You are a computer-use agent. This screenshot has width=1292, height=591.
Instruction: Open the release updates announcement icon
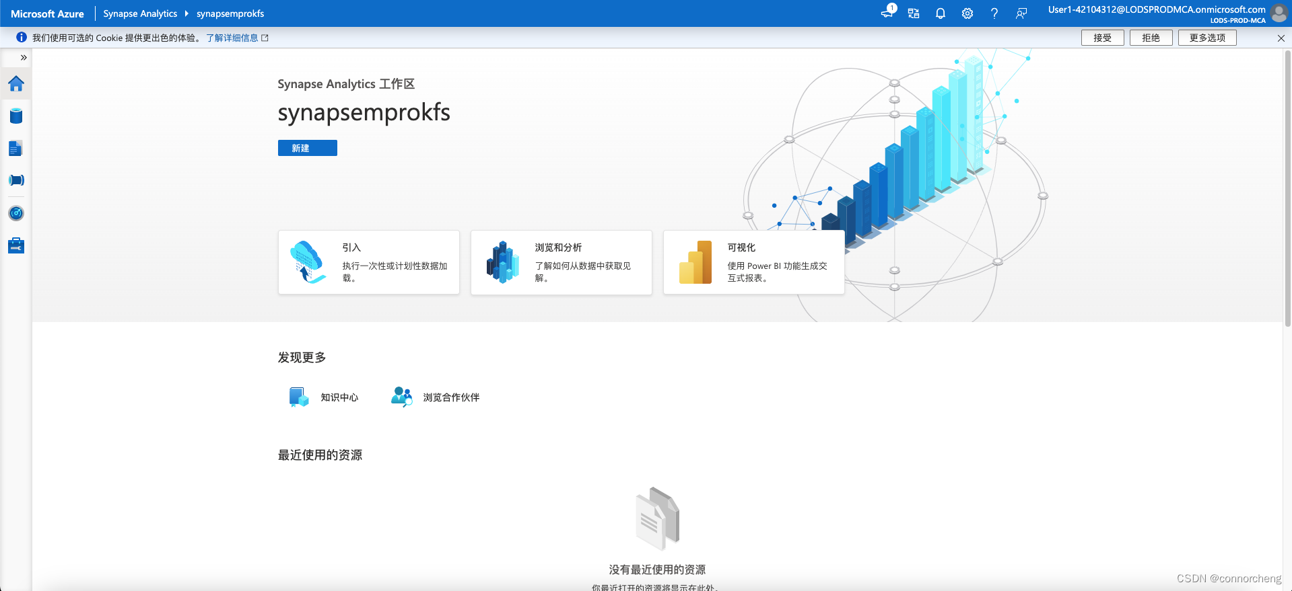point(887,13)
